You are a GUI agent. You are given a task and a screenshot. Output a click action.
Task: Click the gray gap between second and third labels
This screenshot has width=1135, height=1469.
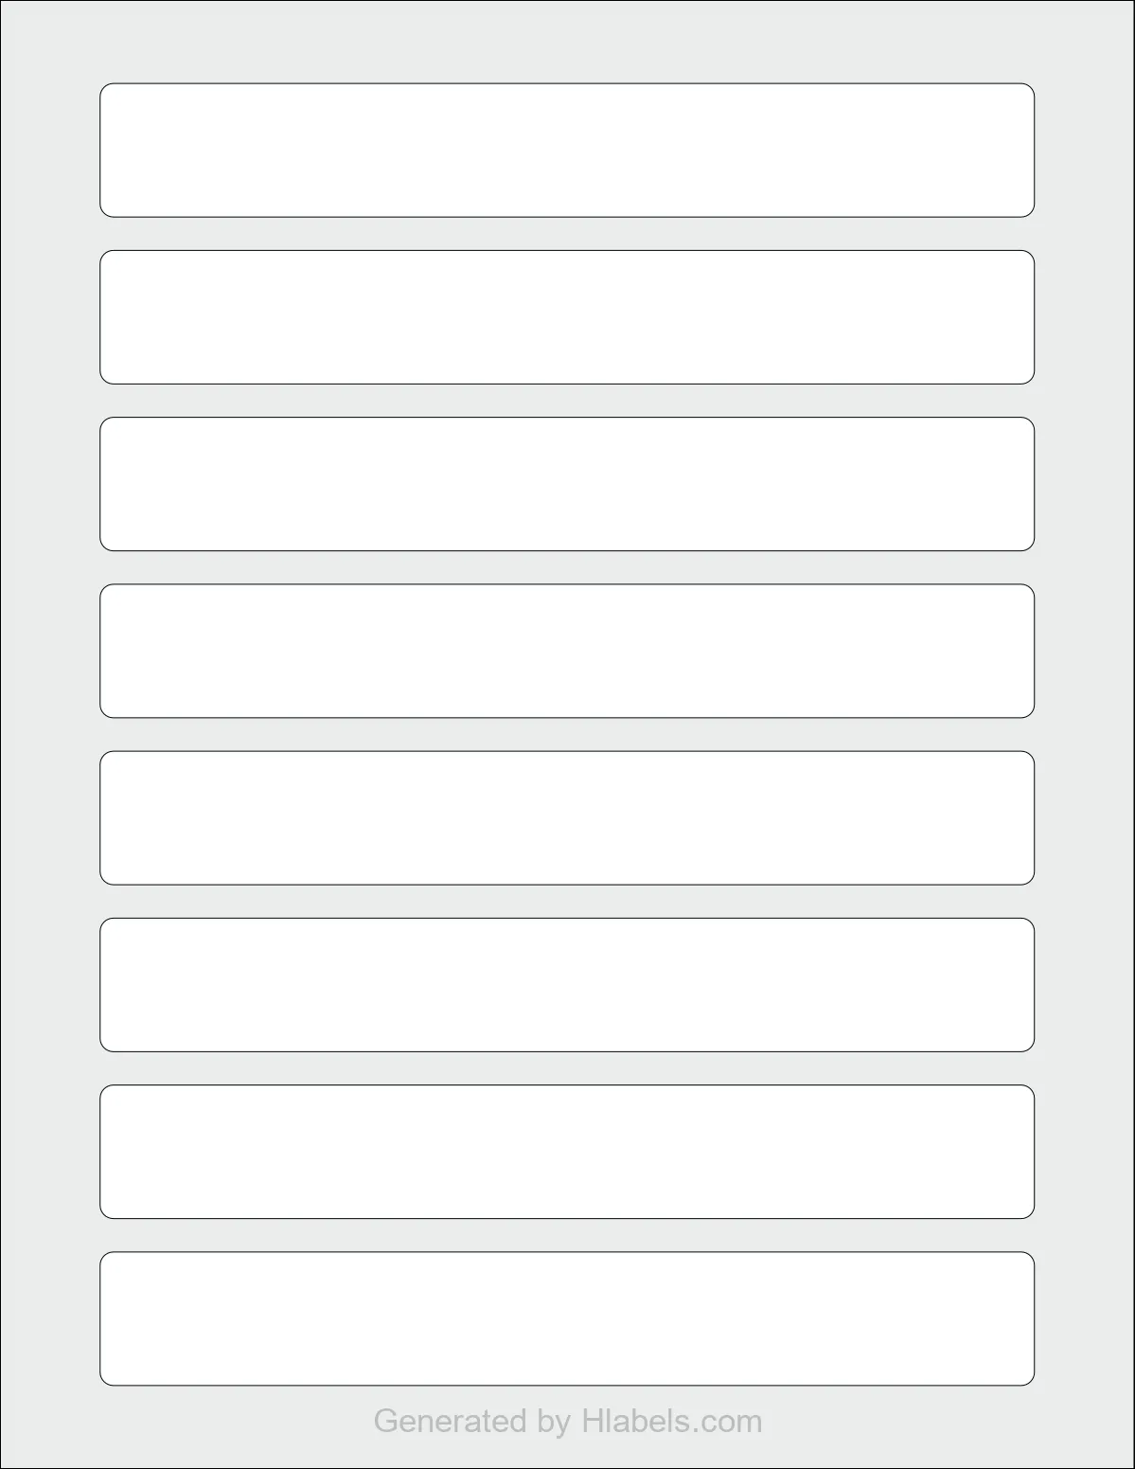(567, 401)
